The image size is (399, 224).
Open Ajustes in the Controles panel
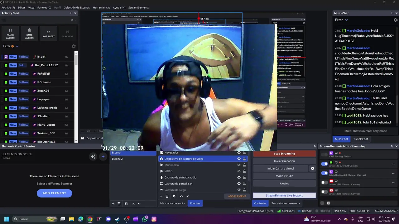(x=284, y=184)
